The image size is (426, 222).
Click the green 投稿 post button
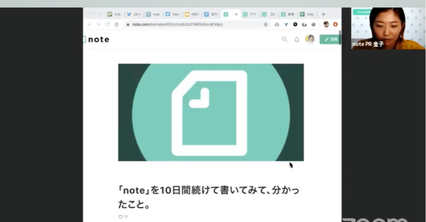(330, 39)
